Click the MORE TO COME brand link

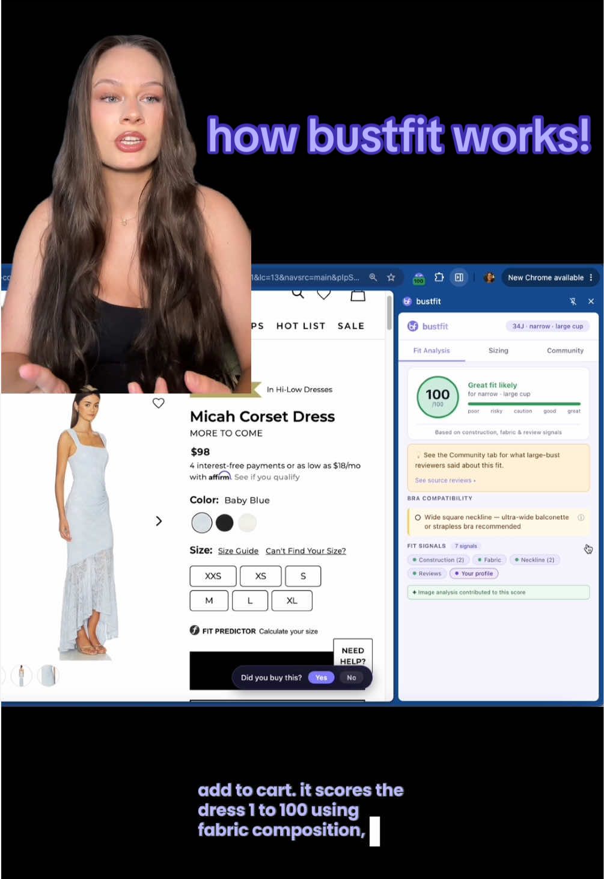(226, 433)
